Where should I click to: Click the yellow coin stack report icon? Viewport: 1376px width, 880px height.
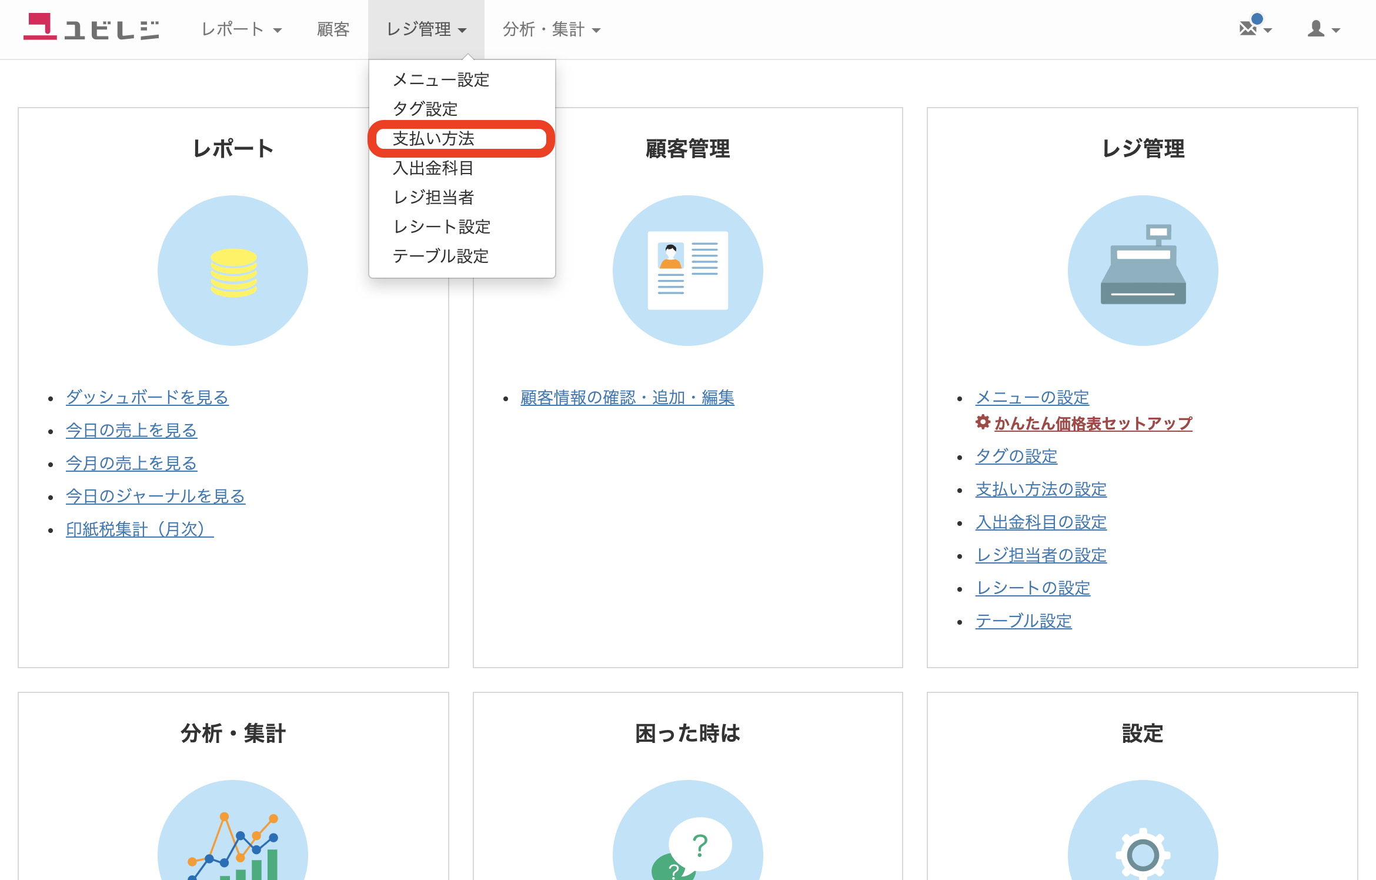click(x=233, y=272)
